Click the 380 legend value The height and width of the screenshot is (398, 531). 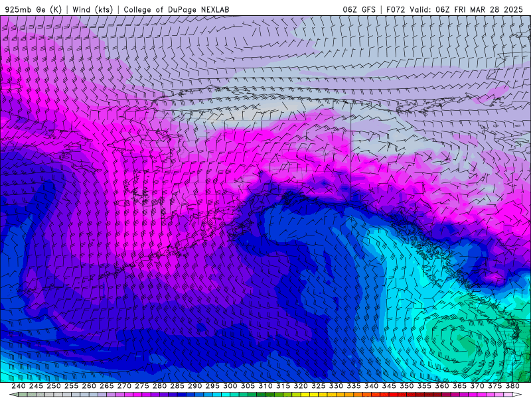[x=512, y=386]
